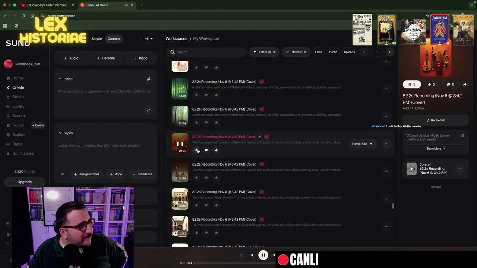
Task: Expand Show More in details panel
Action: (x=435, y=149)
